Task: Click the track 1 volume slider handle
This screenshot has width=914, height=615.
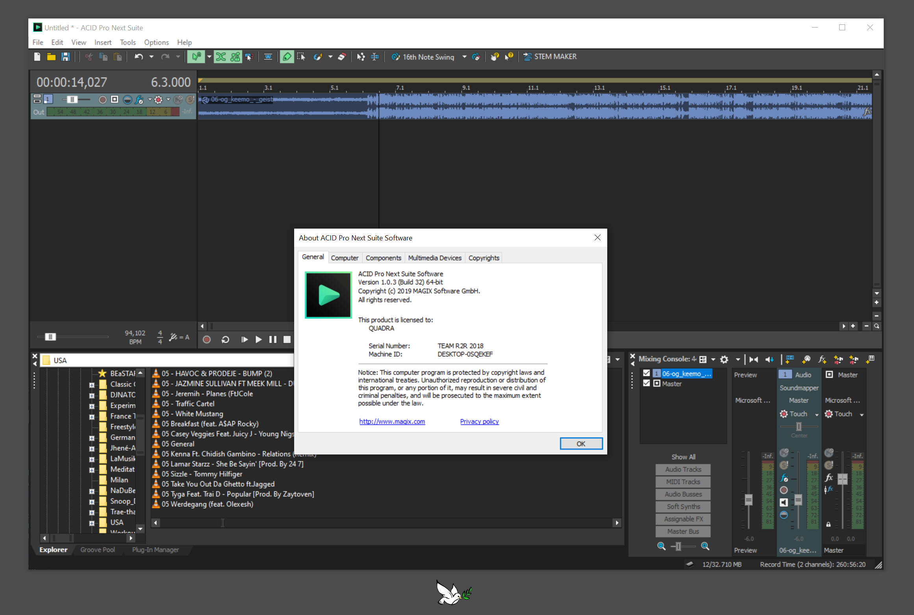Action: [x=72, y=100]
